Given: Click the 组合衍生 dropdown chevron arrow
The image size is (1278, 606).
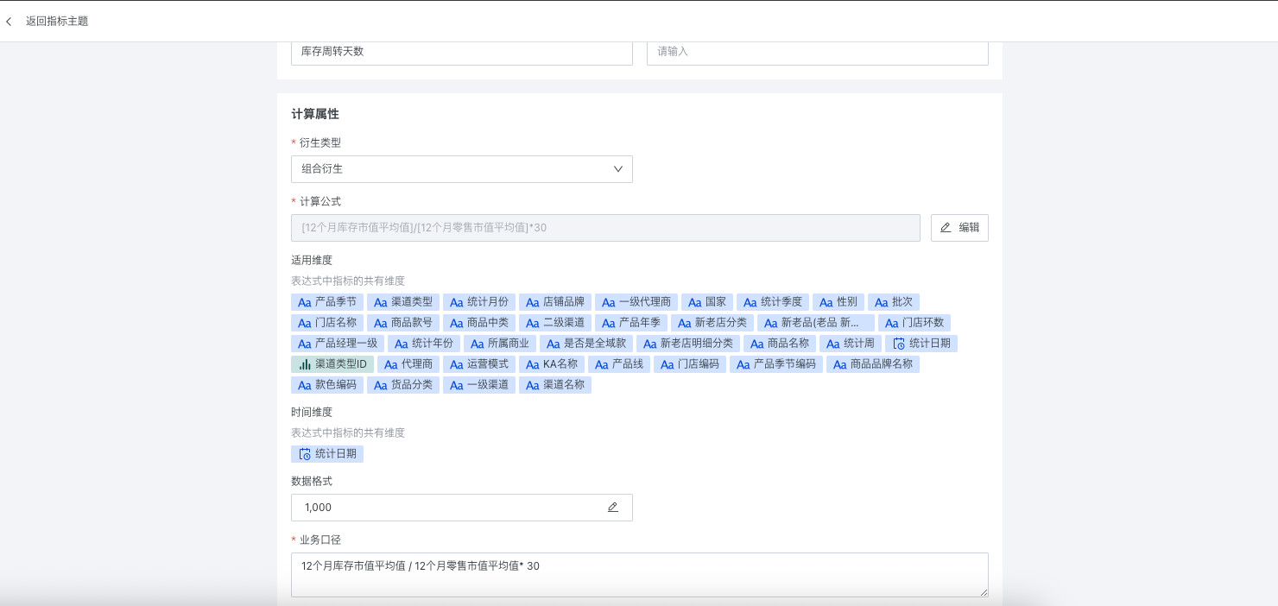Looking at the screenshot, I should [x=618, y=169].
